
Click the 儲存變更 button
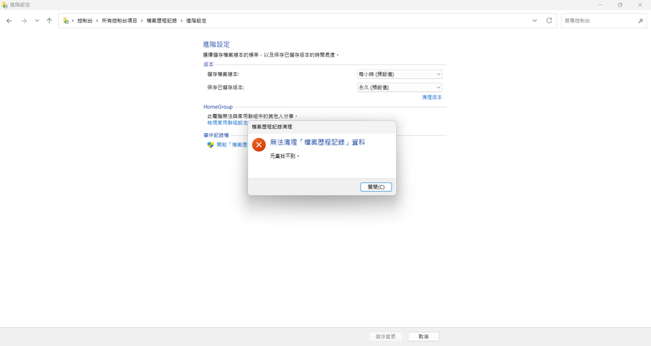click(x=385, y=336)
